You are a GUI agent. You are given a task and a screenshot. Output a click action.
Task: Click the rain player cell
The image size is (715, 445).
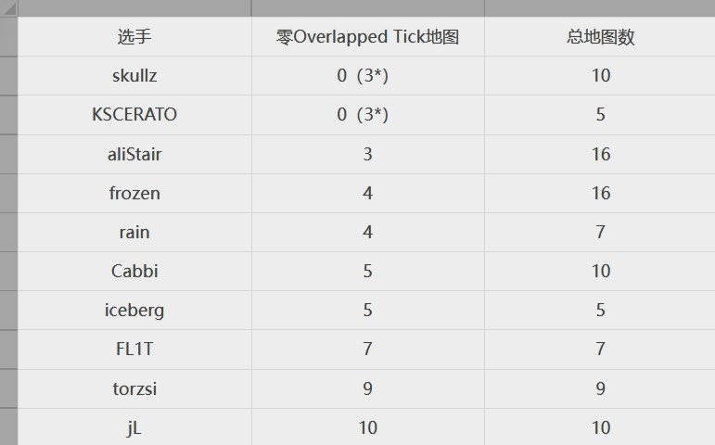click(134, 232)
